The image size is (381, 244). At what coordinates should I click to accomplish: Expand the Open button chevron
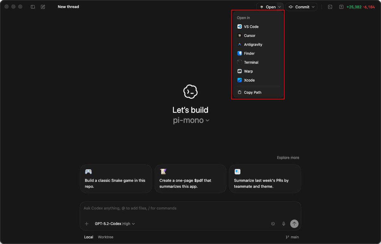coord(279,7)
